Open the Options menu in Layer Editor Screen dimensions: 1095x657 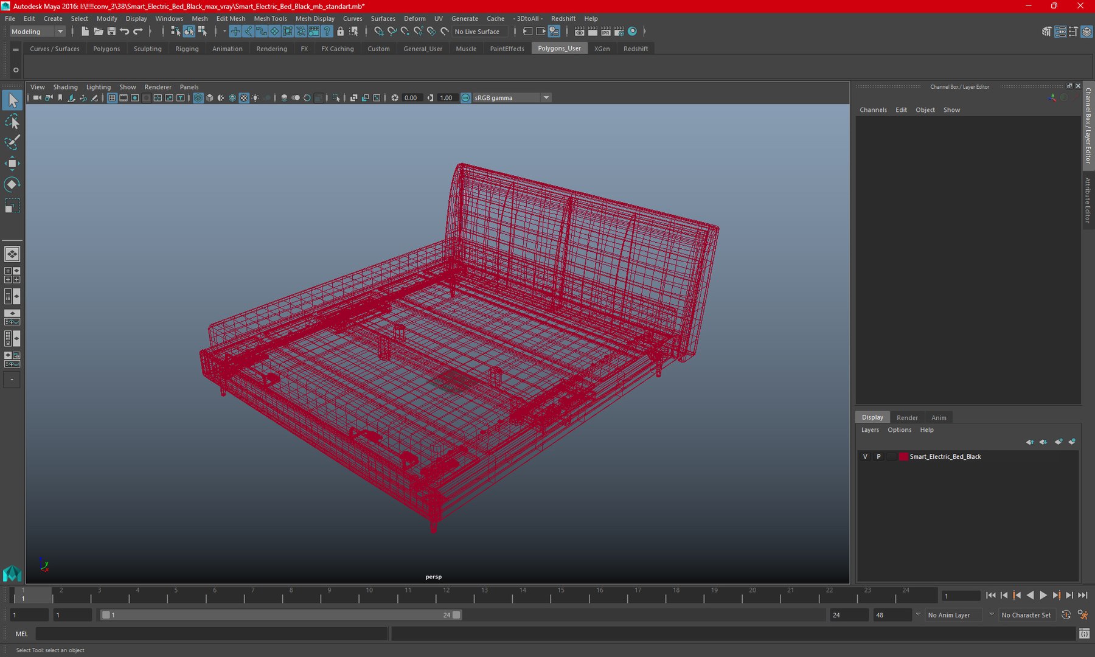[x=899, y=430]
